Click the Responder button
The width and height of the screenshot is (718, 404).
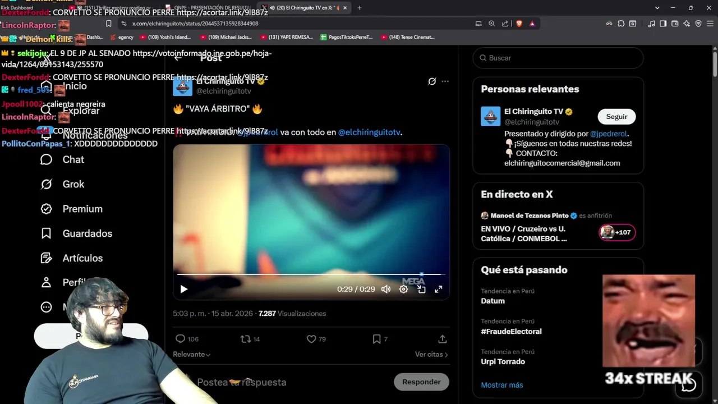coord(421,382)
